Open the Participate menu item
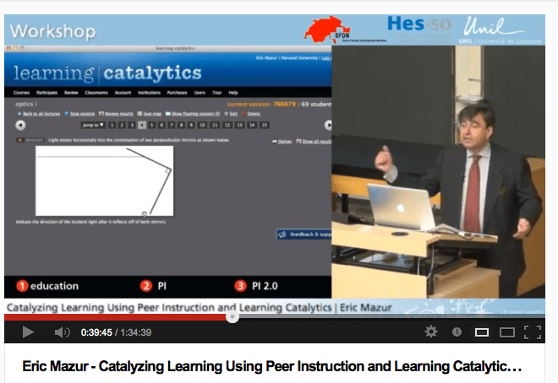Screen dimensions: 558x383 46,93
